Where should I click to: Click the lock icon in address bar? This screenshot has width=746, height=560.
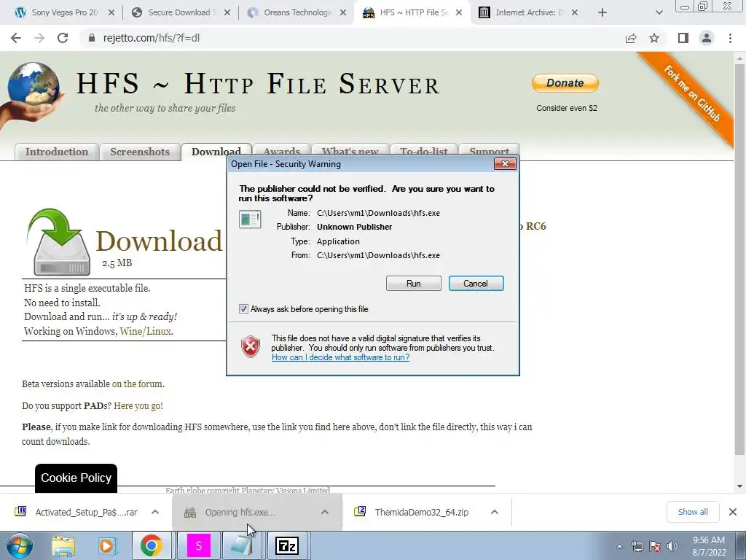point(92,38)
